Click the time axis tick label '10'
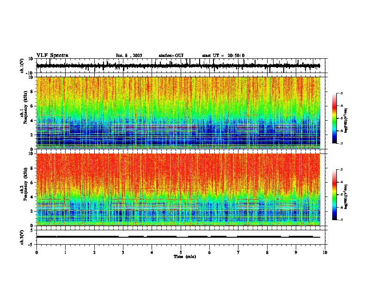366x283 pixels. click(325, 252)
